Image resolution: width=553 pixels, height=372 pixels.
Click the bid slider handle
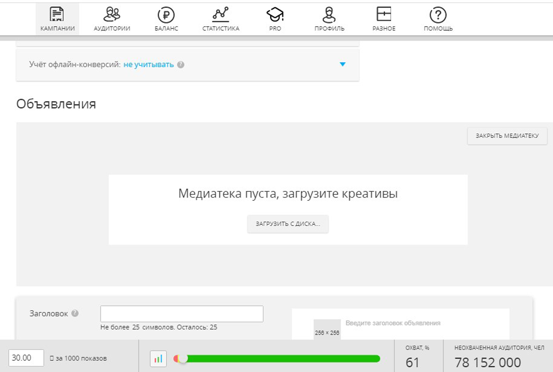183,359
